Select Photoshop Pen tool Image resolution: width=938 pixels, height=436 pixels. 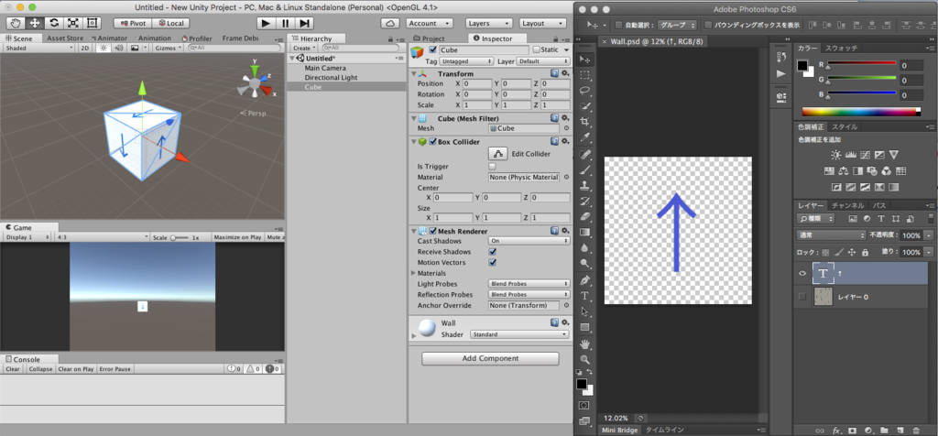click(585, 280)
